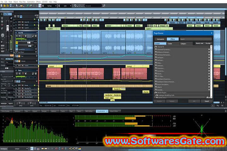
Task: Click Cancel in Plugin Browser
Action: click(207, 101)
